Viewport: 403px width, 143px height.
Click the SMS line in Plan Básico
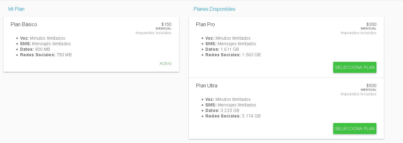tap(45, 44)
